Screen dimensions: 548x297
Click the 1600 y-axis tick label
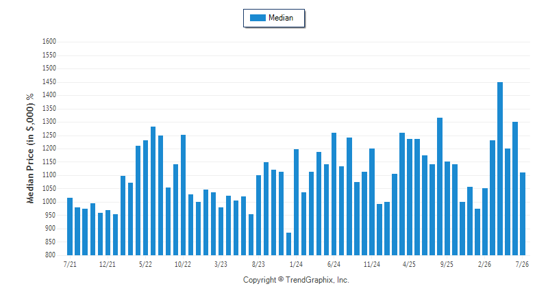coord(49,42)
